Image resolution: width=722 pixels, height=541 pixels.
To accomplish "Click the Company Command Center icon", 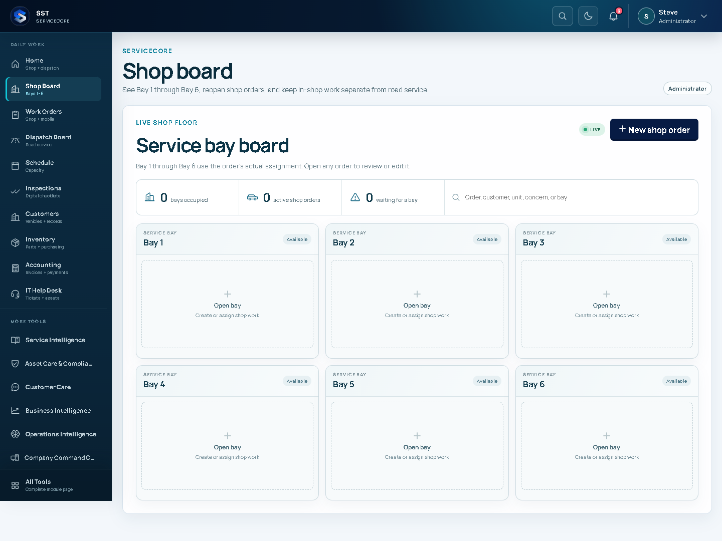I will pos(15,458).
